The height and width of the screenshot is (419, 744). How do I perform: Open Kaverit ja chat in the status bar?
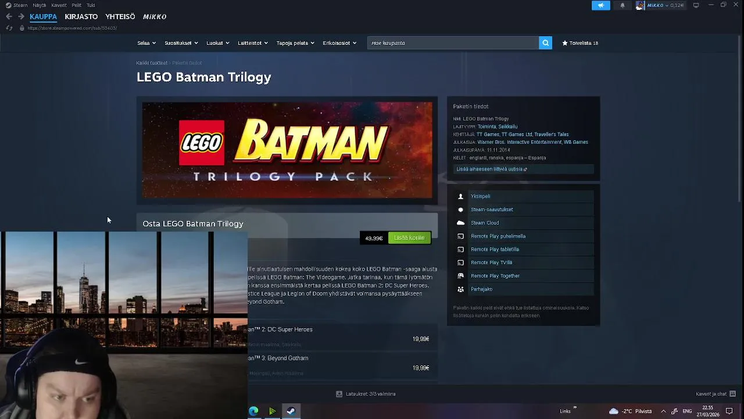point(711,394)
